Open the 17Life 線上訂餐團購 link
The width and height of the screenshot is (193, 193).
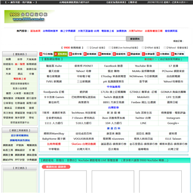coord(114,92)
